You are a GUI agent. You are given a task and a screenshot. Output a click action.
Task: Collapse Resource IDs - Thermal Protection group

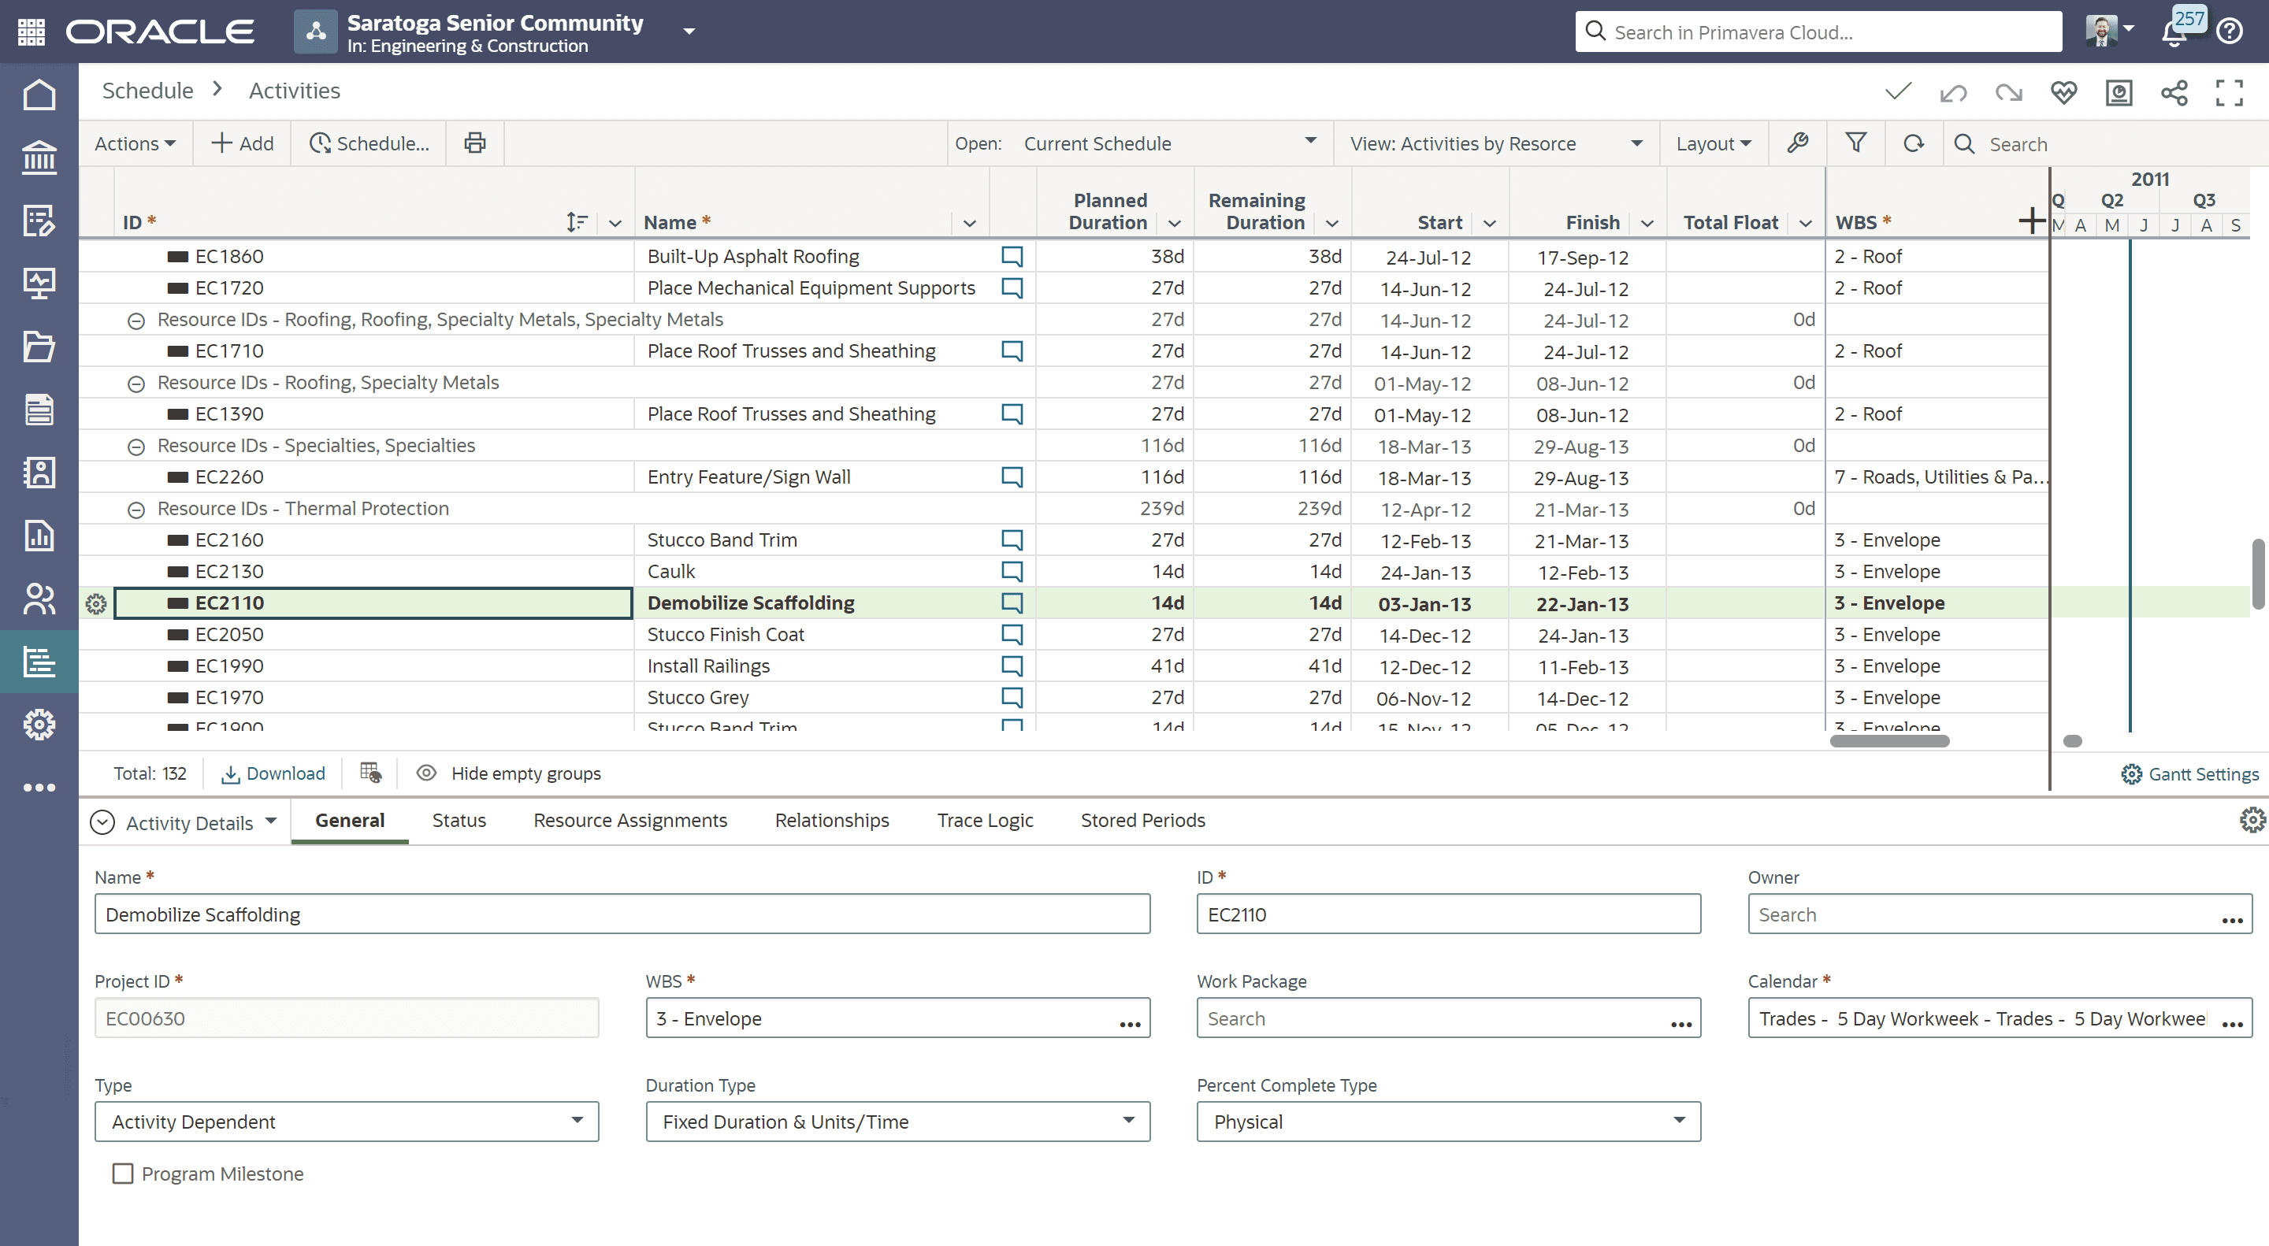click(x=136, y=509)
